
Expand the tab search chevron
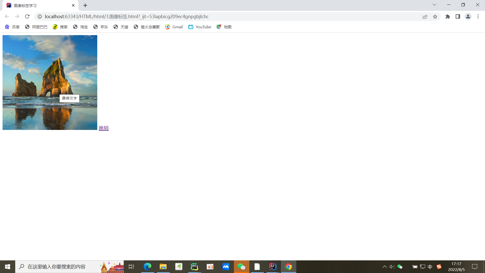coord(434,5)
